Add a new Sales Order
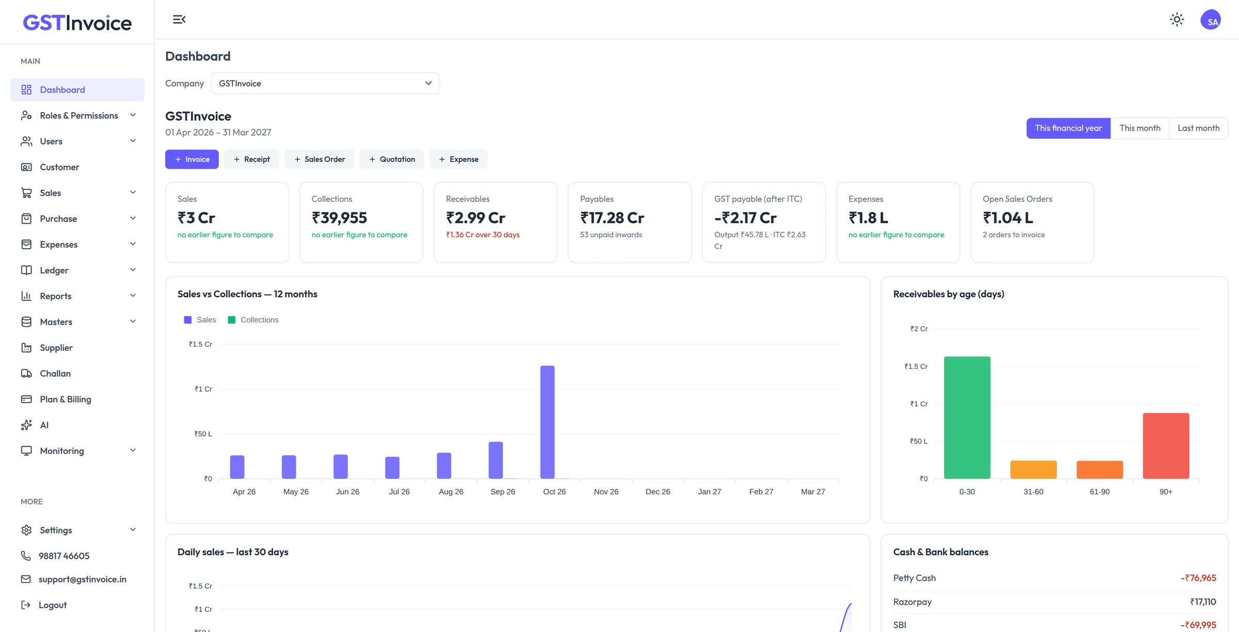 pos(319,159)
